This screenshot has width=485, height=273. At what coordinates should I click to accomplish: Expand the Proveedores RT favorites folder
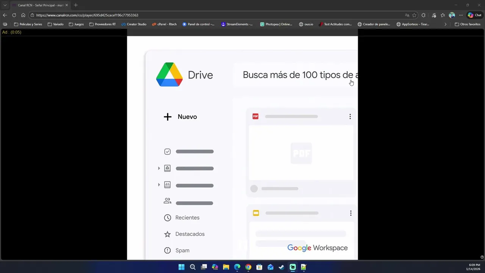point(103,24)
